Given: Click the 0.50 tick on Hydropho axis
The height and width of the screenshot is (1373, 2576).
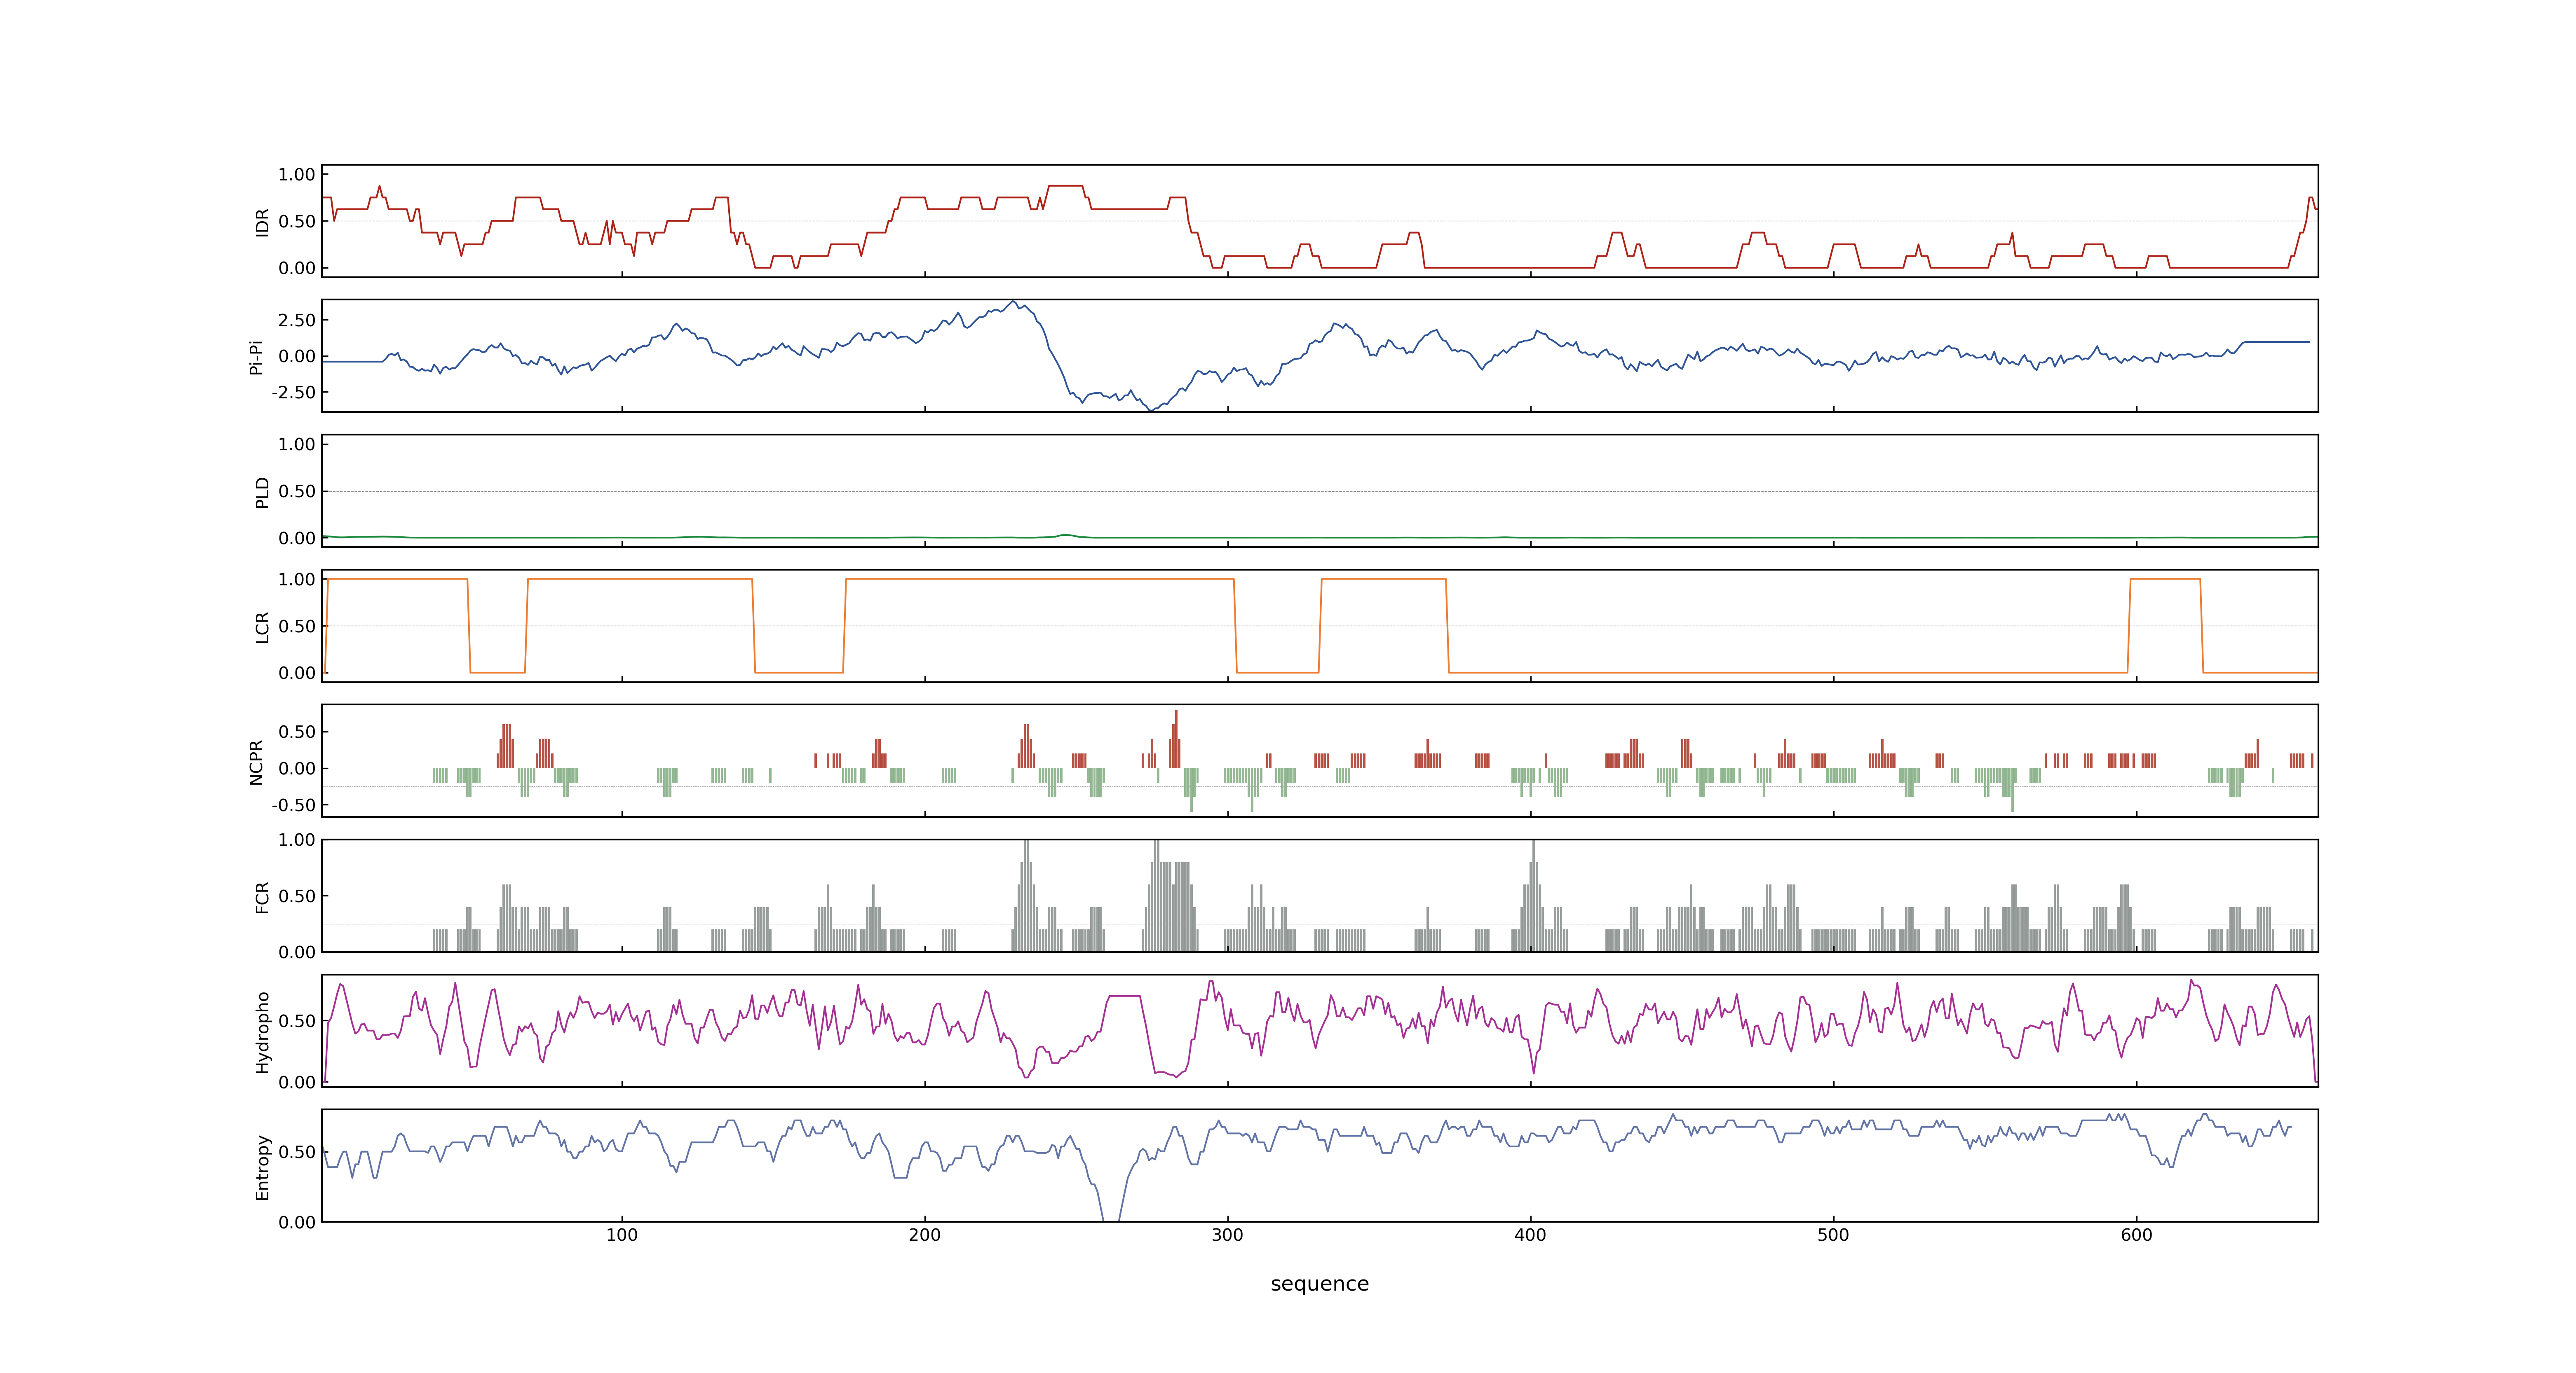Looking at the screenshot, I should pyautogui.click(x=297, y=1021).
